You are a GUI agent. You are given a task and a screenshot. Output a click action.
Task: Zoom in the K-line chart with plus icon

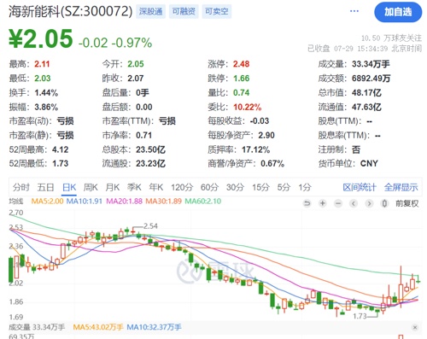(x=323, y=203)
